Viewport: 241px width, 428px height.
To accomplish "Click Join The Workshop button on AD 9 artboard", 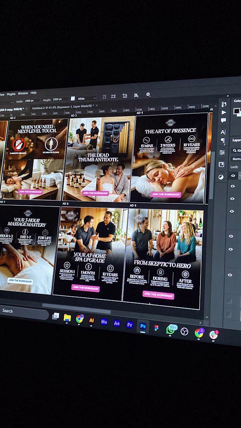I will (158, 295).
